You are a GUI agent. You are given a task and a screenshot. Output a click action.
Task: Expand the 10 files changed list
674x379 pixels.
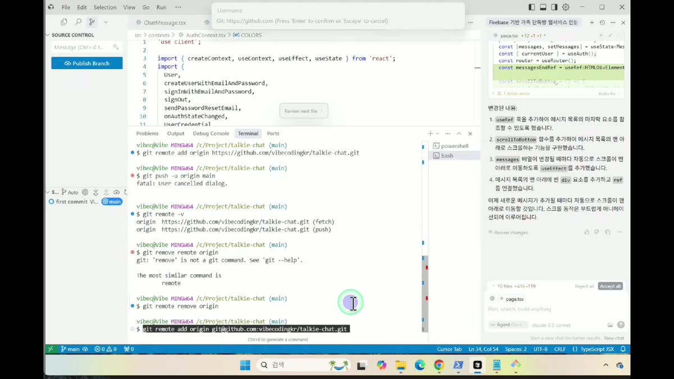coord(513,286)
